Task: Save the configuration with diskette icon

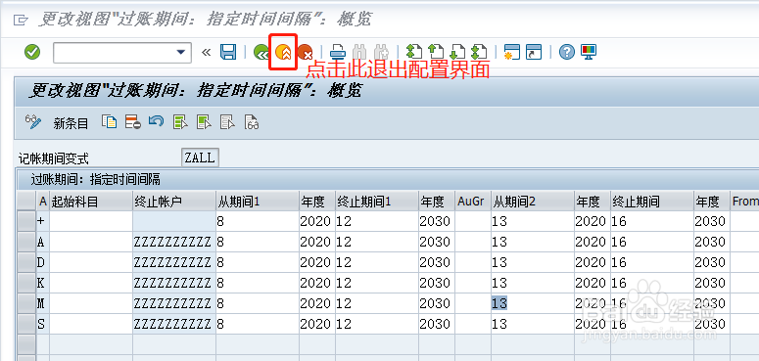Action: point(228,52)
